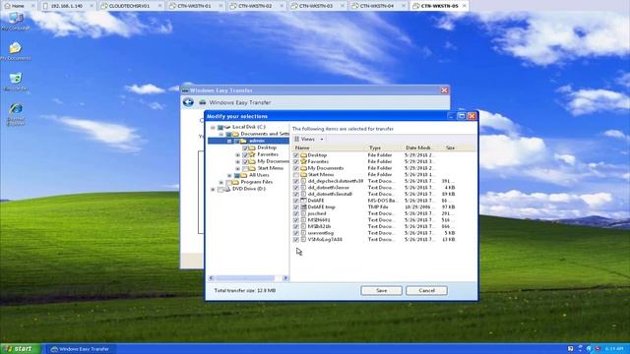Click the Windows Easy Transfer title bar icon
630x354 pixels.
[x=185, y=90]
